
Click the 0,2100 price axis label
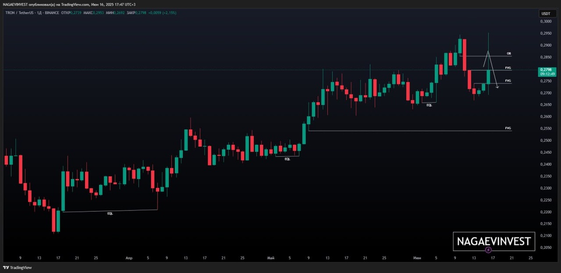545,236
